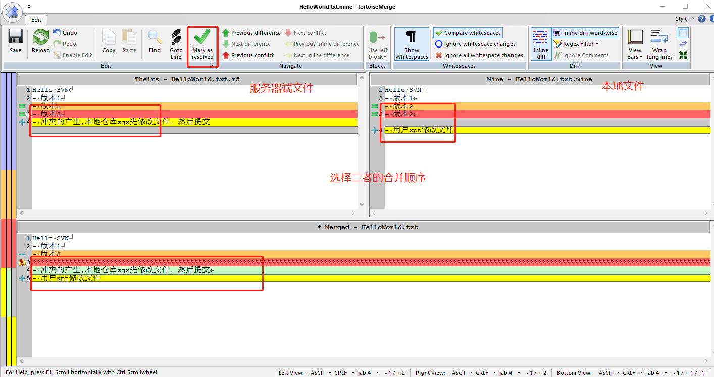Open the Regex Filter dropdown
Viewport: 714px width, 377px height.
pyautogui.click(x=576, y=44)
